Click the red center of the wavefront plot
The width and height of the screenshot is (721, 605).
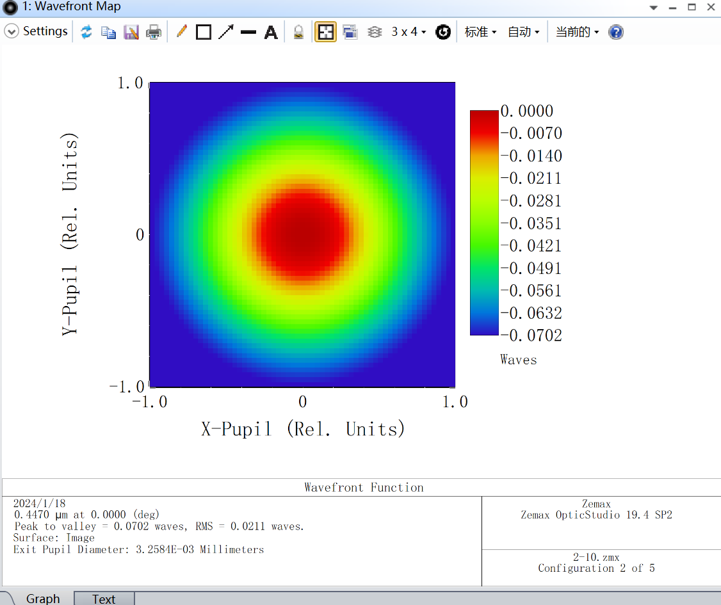[x=302, y=234]
